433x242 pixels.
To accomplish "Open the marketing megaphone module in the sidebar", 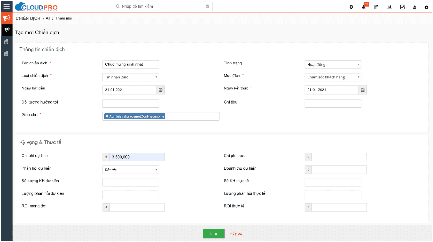I will tap(7, 18).
